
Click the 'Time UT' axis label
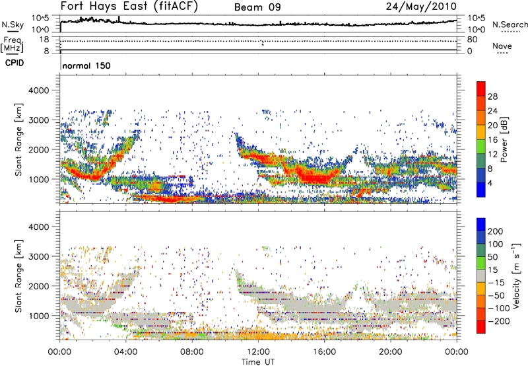tap(258, 362)
